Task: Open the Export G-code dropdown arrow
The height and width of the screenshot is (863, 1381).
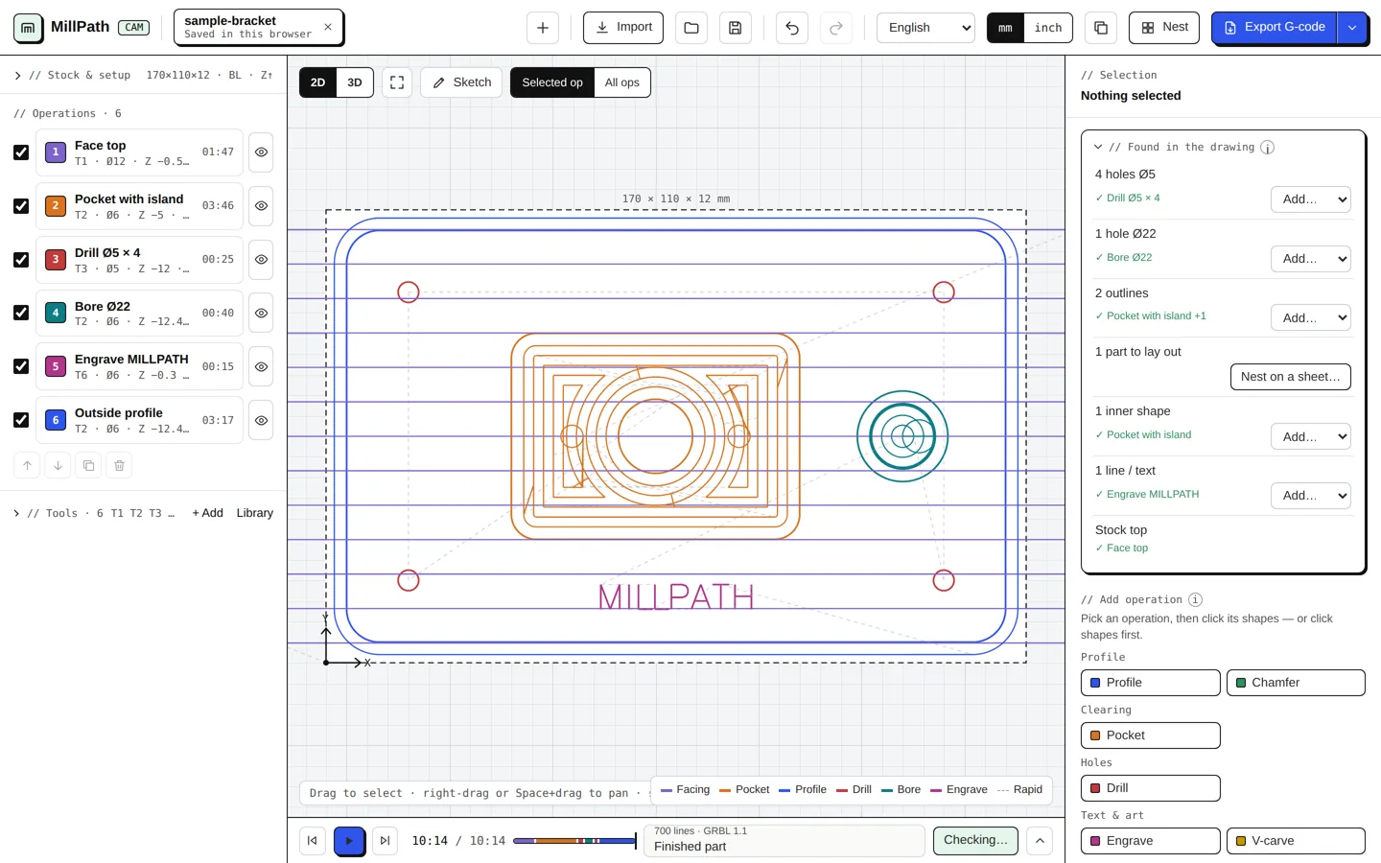Action: pos(1352,28)
